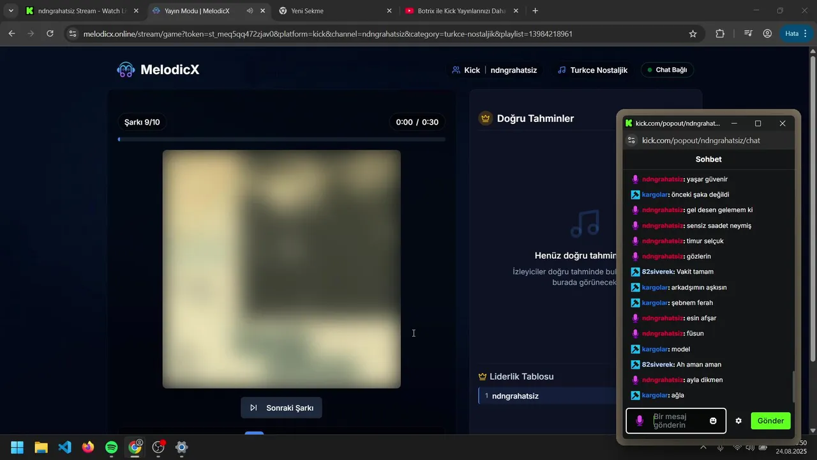Click the Sonraki Şarkı next-song button
817x460 pixels.
coord(281,408)
